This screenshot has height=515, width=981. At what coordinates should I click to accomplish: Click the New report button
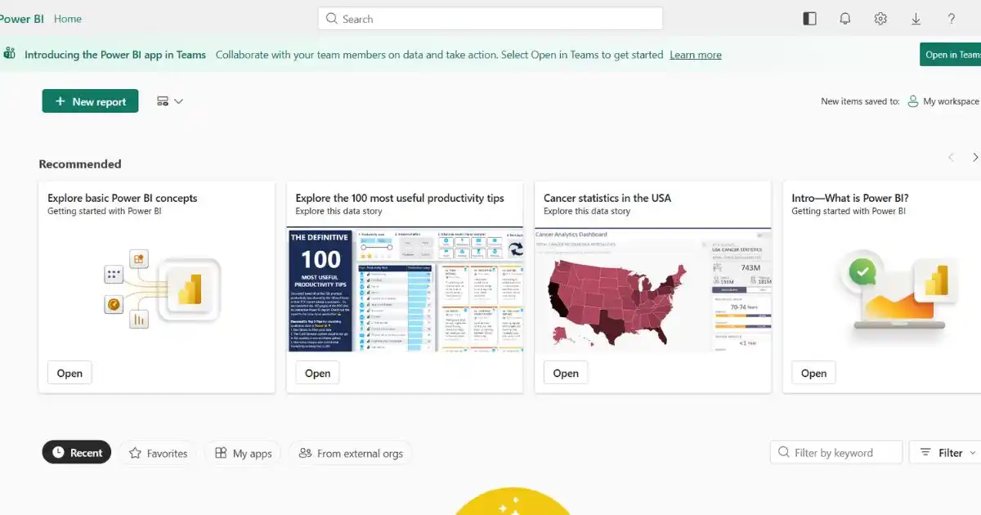pyautogui.click(x=91, y=101)
